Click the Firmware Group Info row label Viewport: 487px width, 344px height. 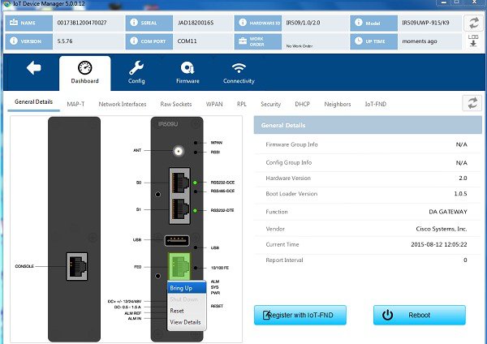(x=291, y=144)
